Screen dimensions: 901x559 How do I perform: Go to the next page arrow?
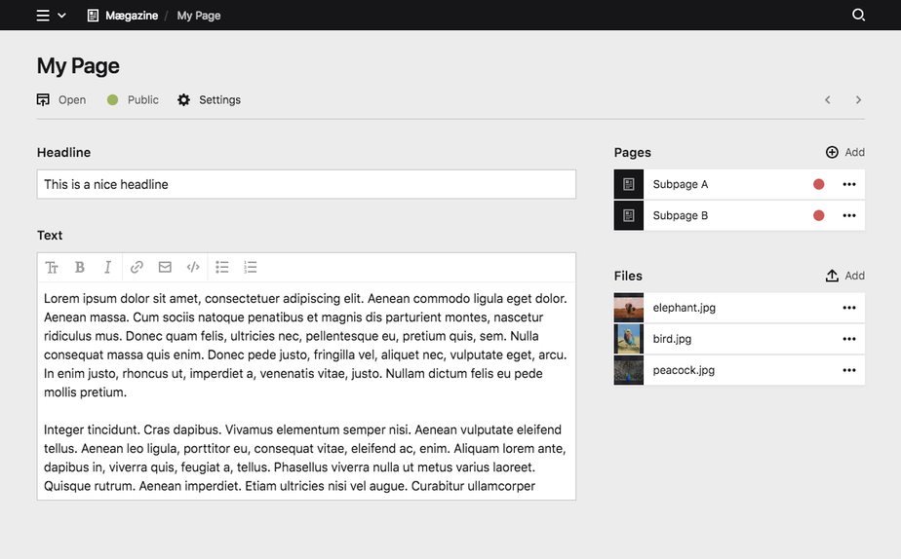tap(858, 100)
